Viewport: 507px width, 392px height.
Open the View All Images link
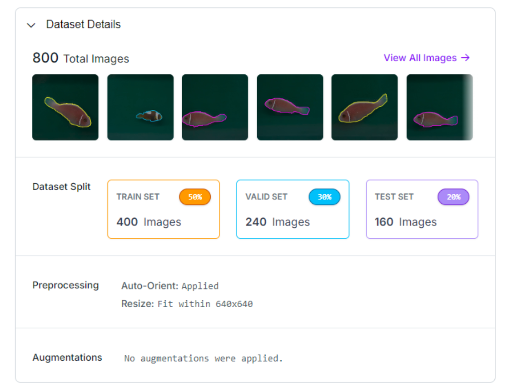tap(426, 58)
